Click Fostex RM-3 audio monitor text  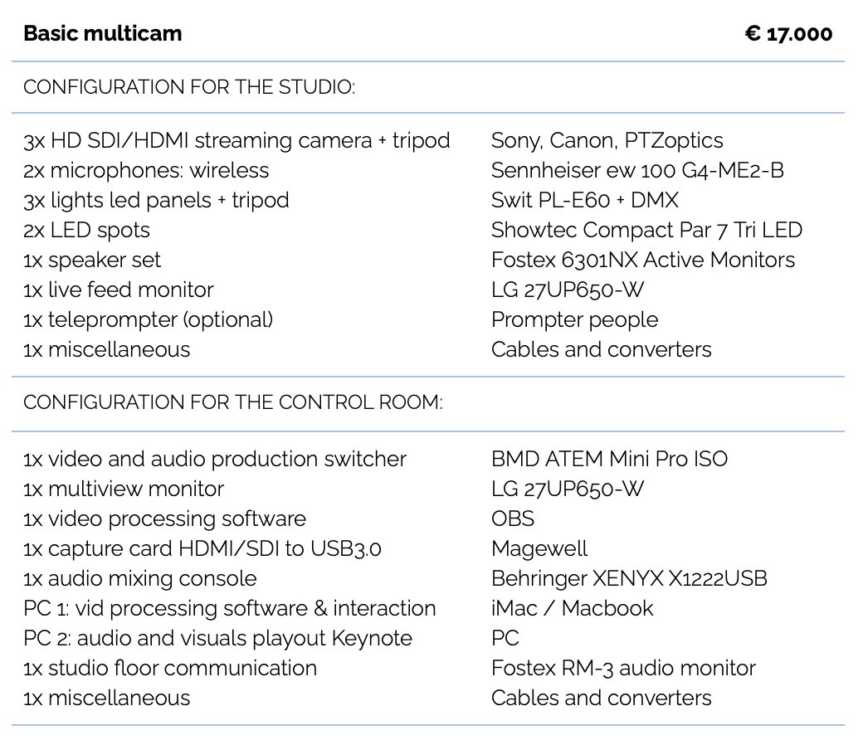(x=623, y=668)
